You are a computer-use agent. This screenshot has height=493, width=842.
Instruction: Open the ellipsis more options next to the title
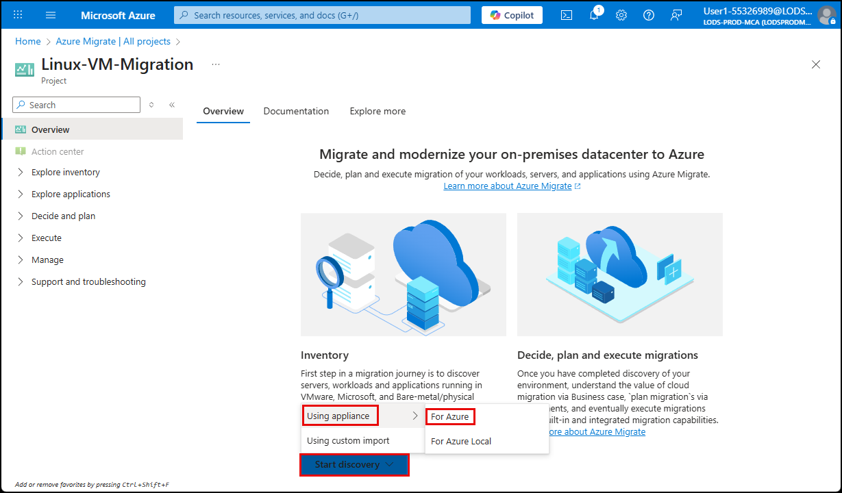(216, 64)
